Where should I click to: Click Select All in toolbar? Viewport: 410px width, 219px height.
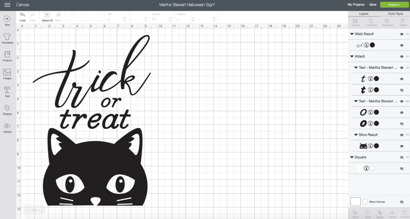click(x=47, y=17)
